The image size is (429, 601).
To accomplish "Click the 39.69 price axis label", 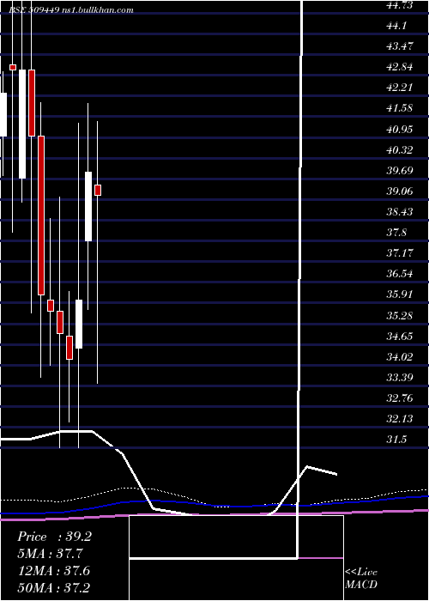I will [400, 170].
